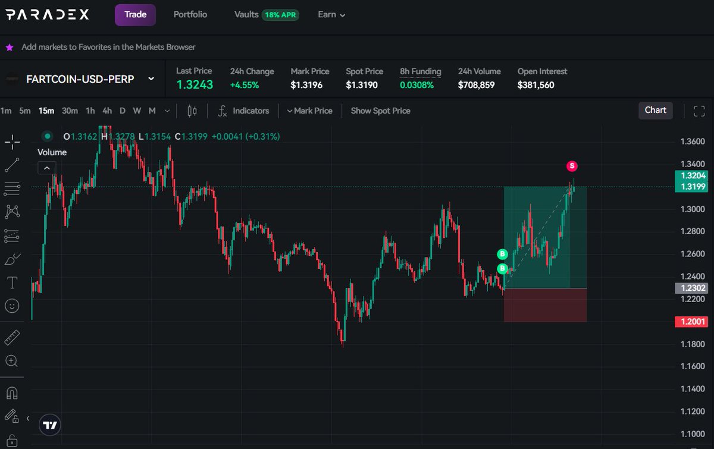Screen dimensions: 714x449
Task: Collapse the Volume indicator panel
Action: 47,168
